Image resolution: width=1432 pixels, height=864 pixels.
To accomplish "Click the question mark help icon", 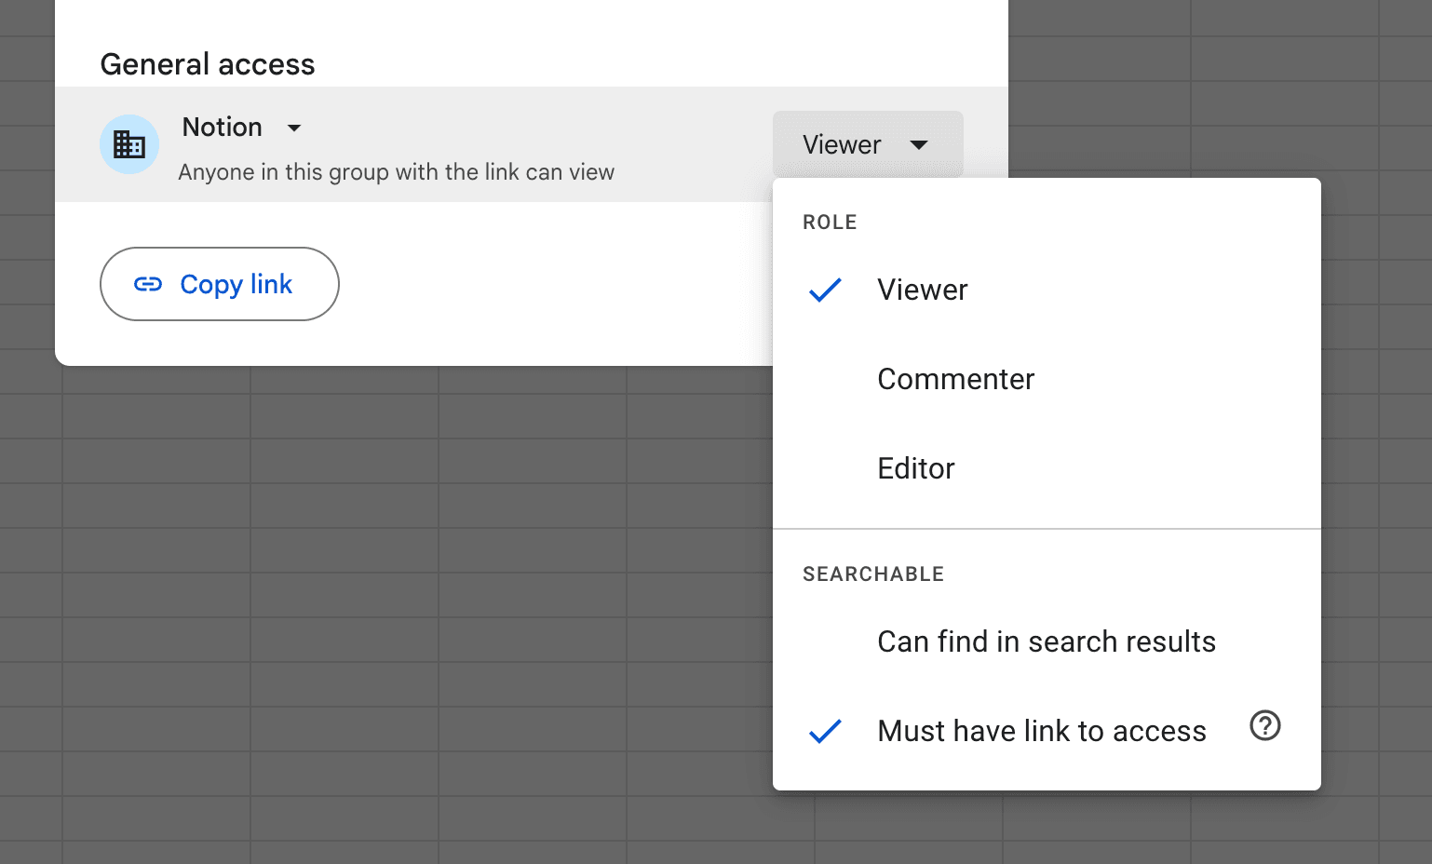I will (x=1264, y=726).
